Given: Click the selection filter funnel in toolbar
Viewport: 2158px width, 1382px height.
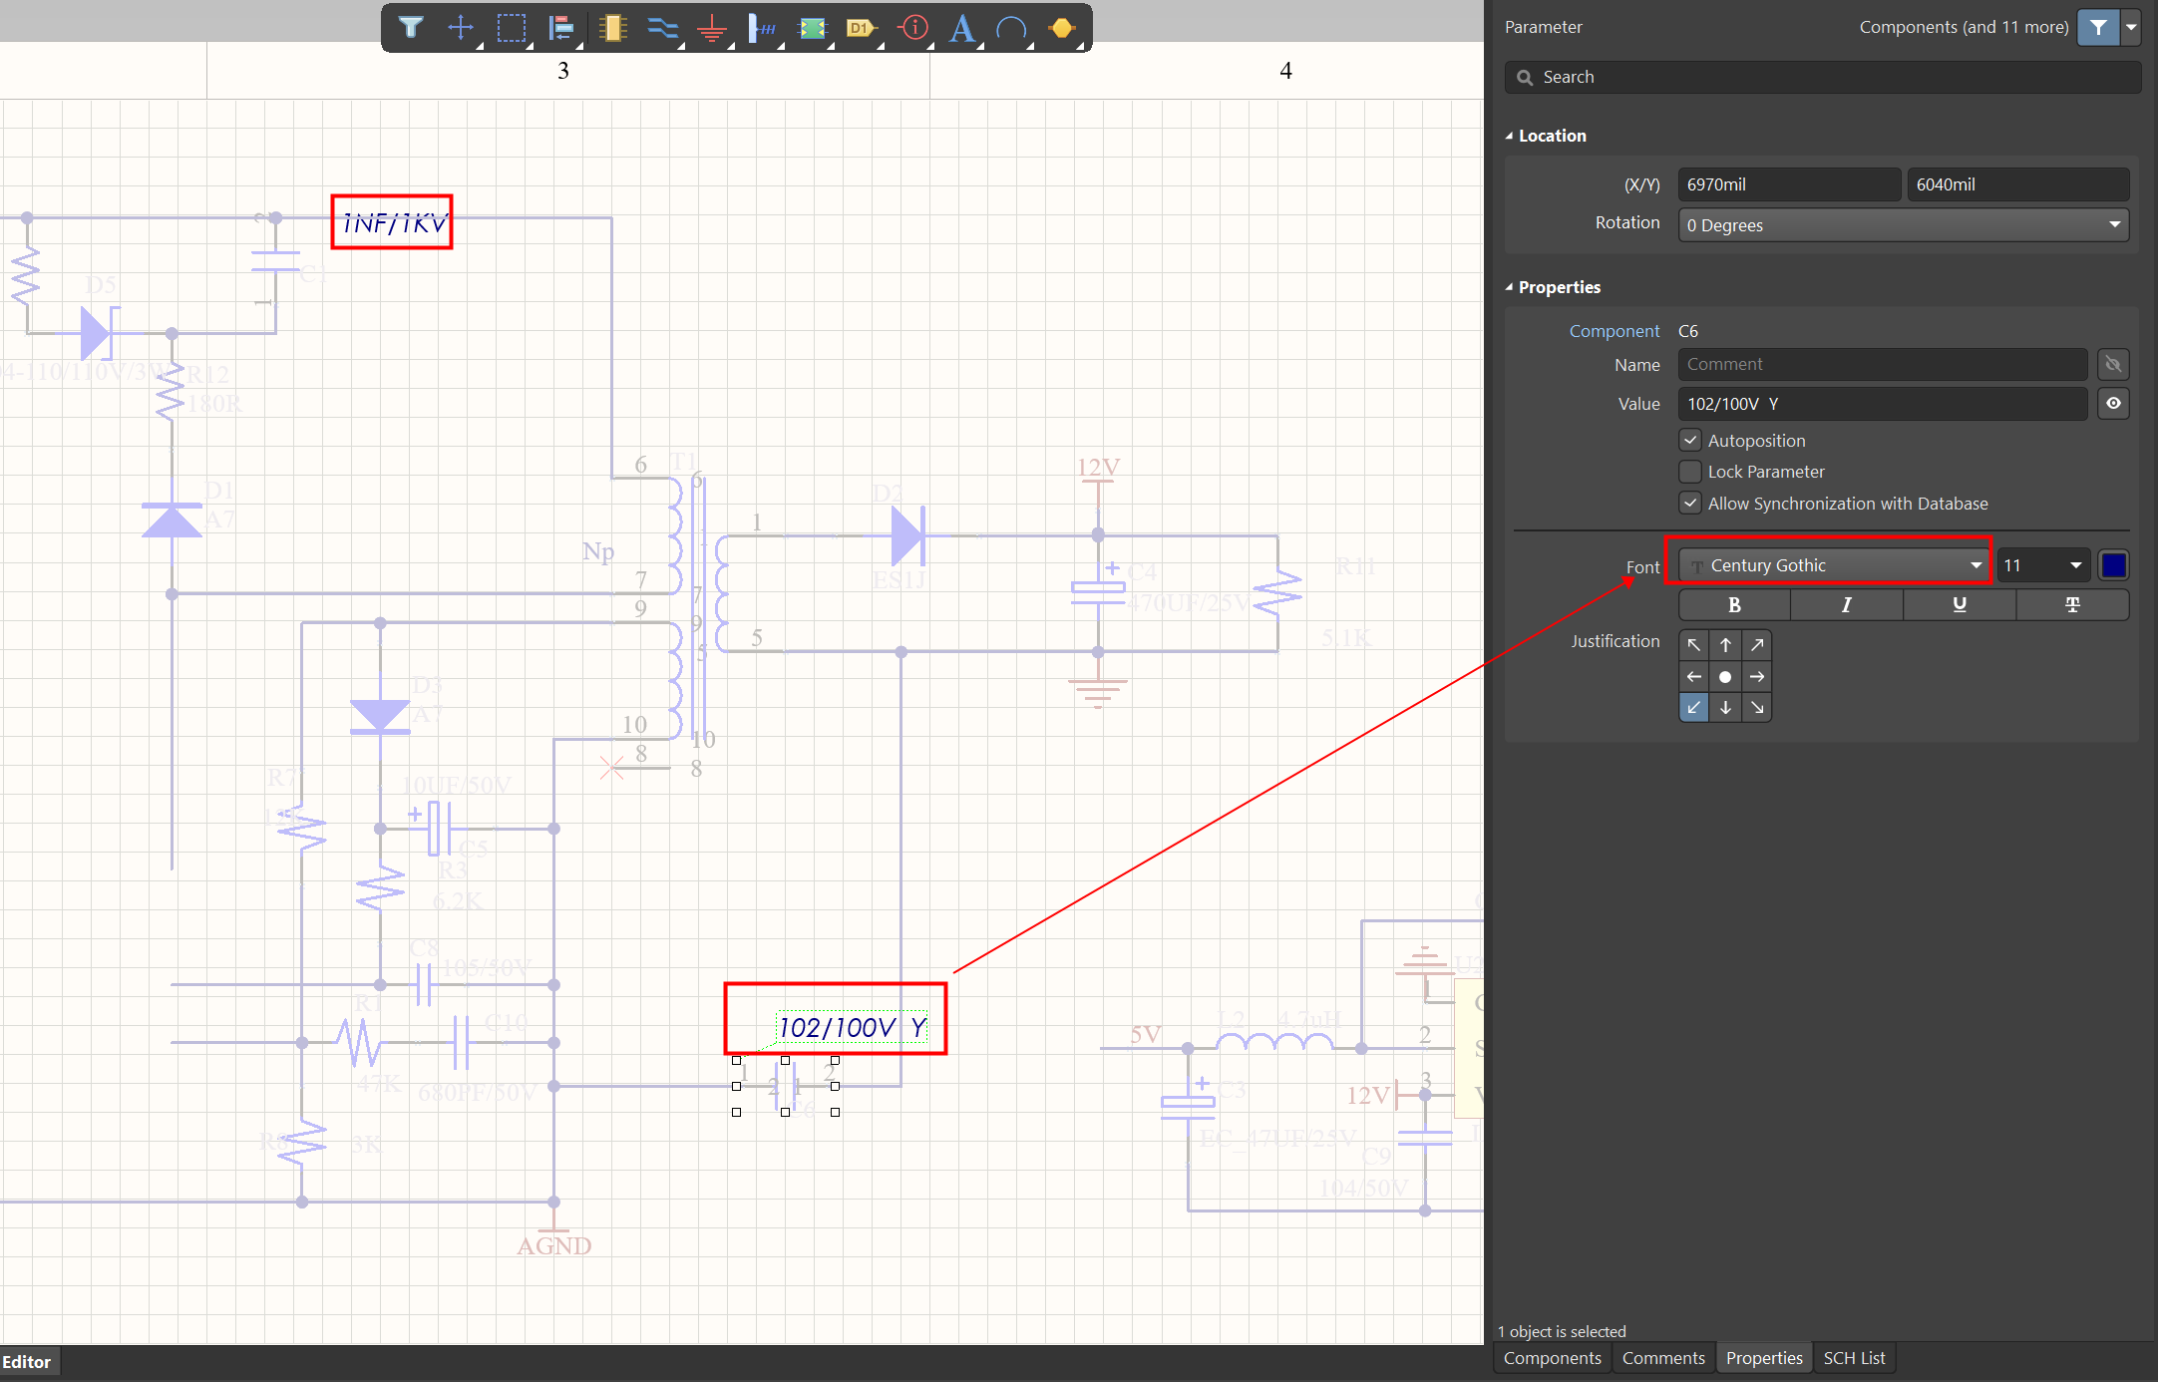Looking at the screenshot, I should tap(410, 27).
